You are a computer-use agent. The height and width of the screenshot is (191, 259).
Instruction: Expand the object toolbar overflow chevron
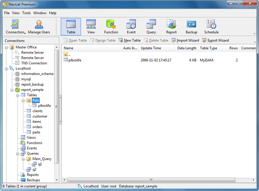click(x=255, y=42)
